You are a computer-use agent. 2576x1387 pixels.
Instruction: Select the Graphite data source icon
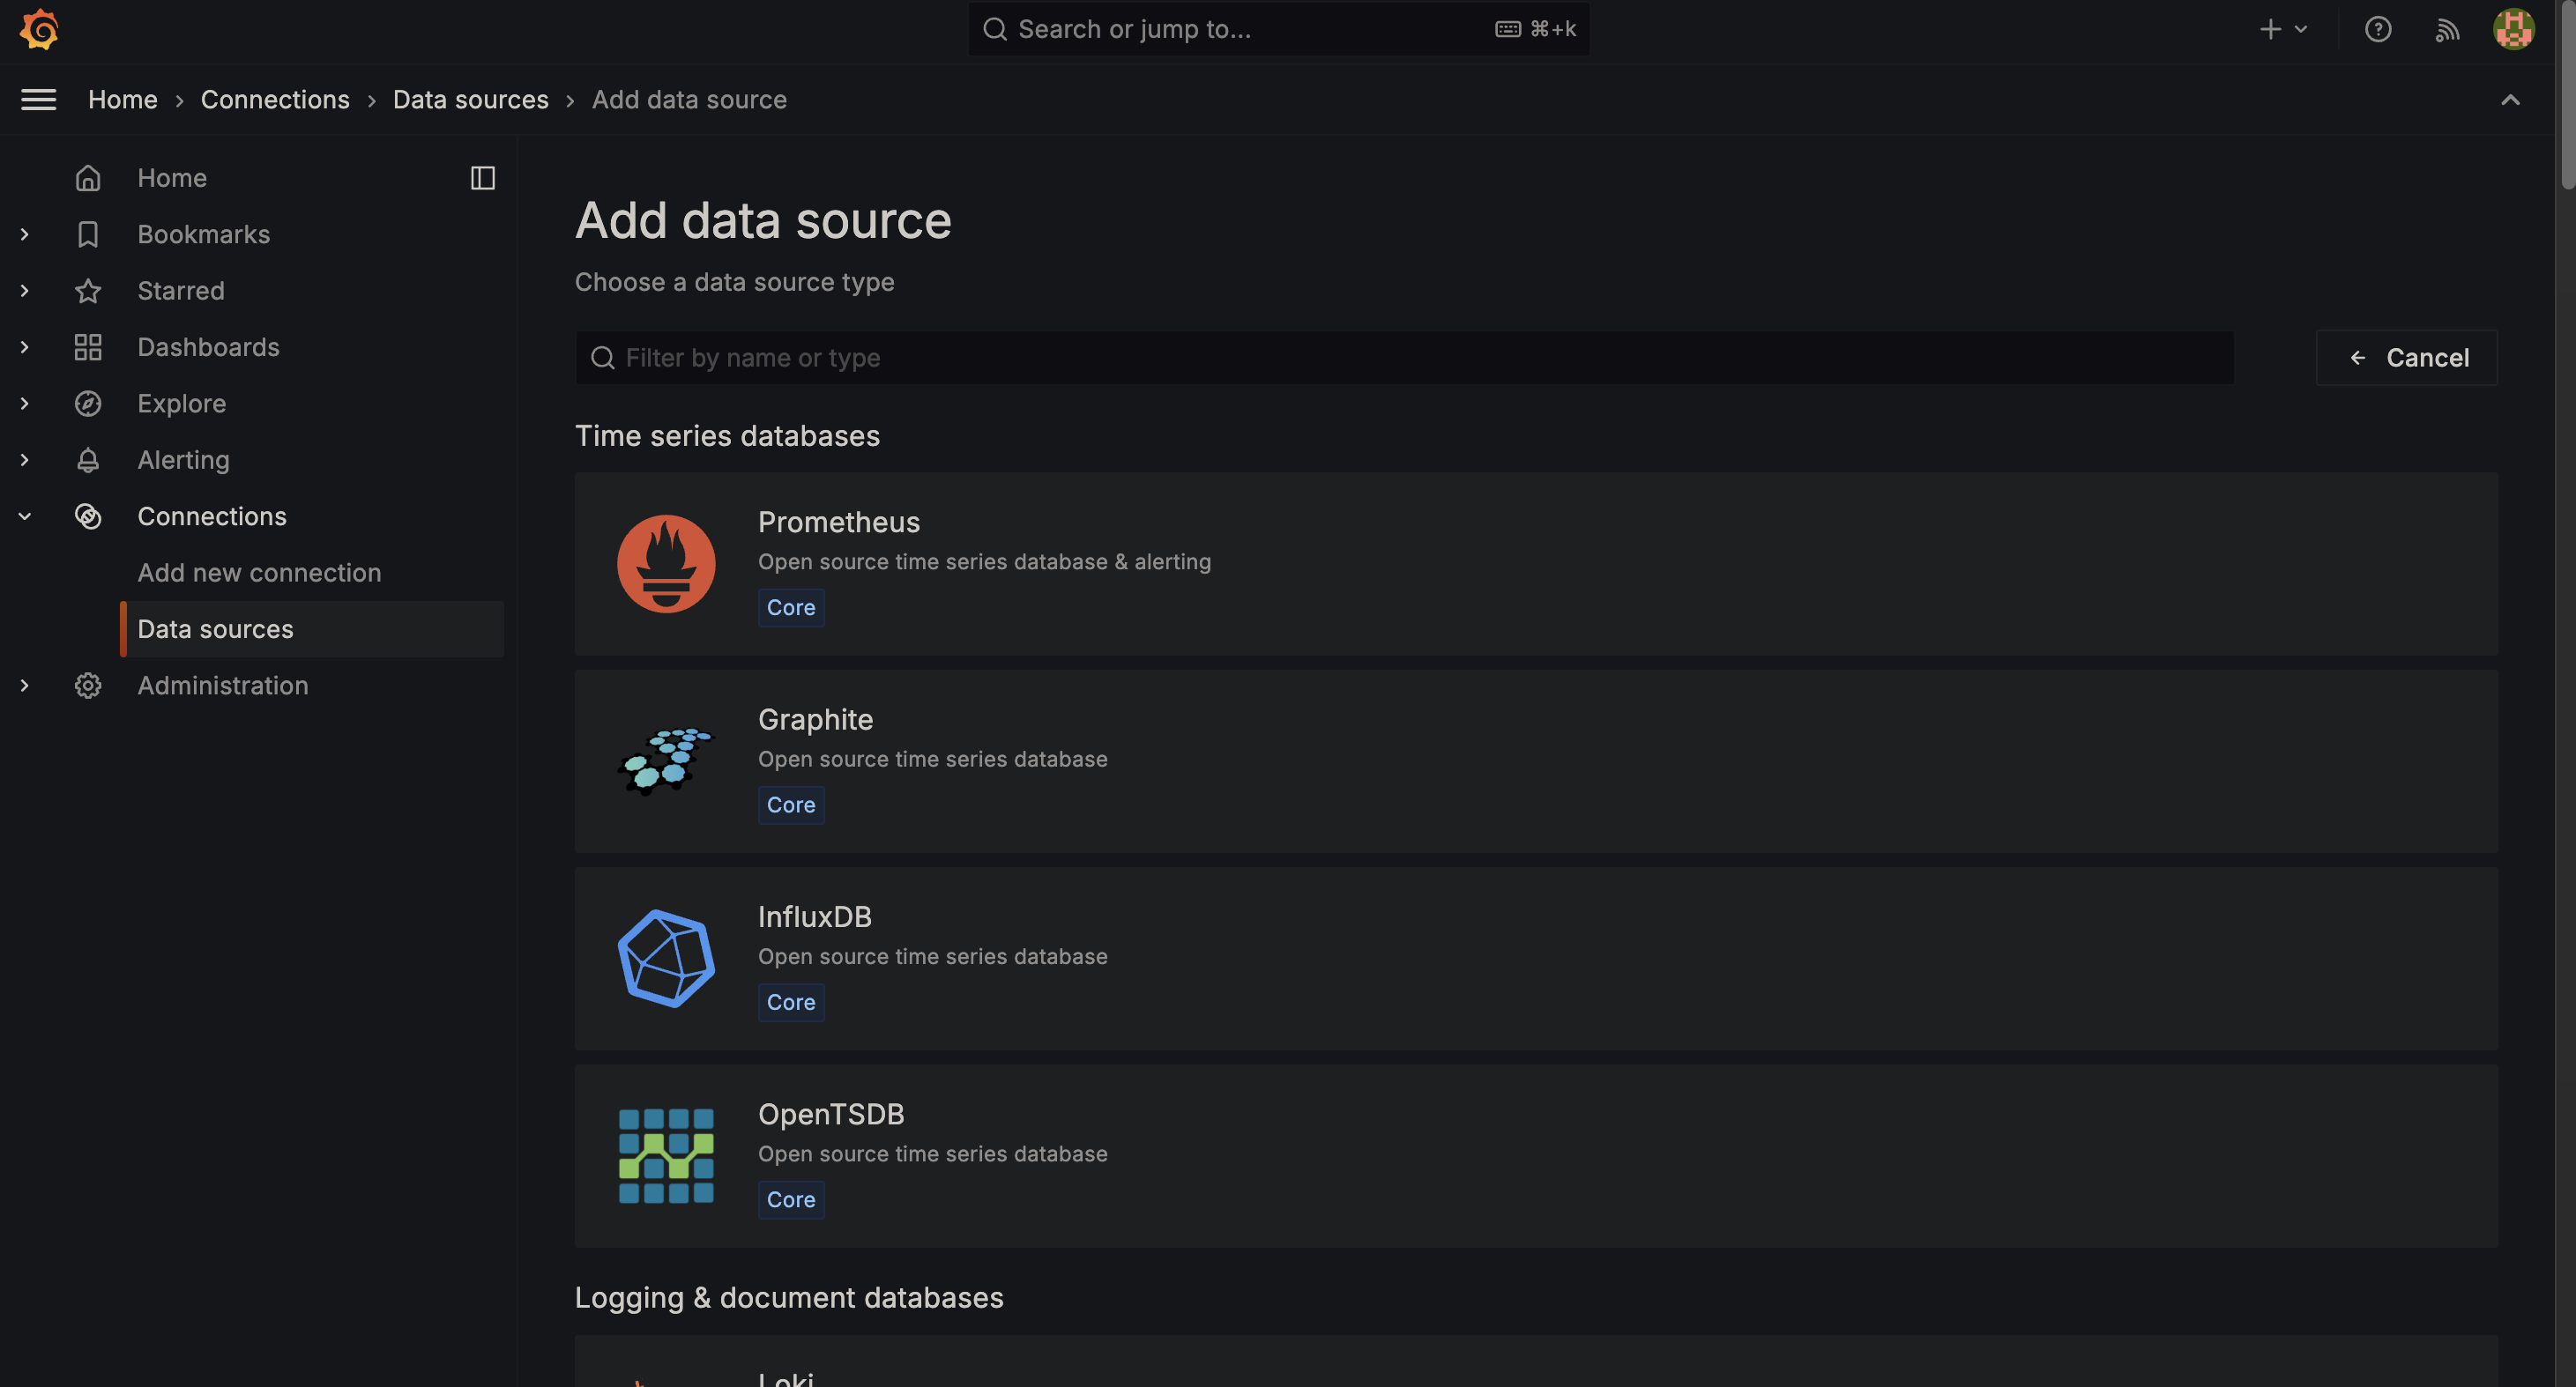pos(665,760)
